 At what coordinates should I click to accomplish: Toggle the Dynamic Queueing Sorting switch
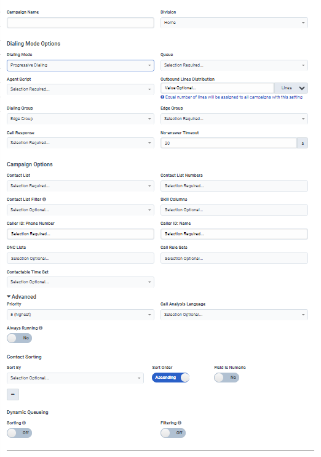coord(20,433)
